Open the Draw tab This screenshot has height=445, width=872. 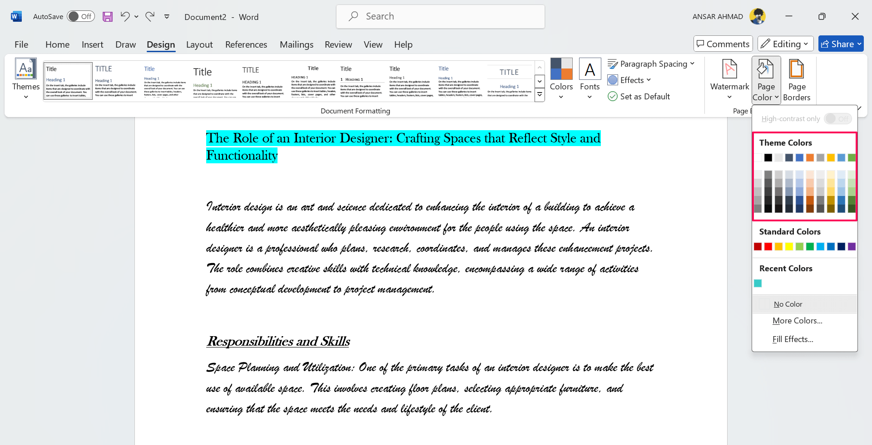pos(125,44)
